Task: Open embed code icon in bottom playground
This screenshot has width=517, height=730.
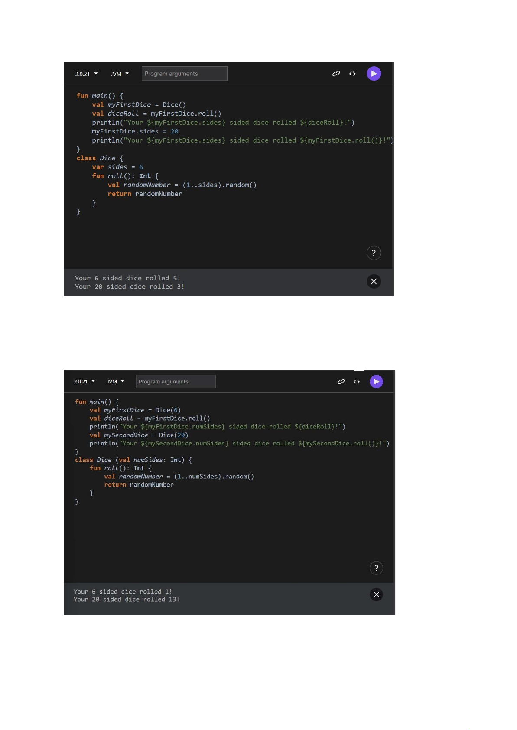Action: coord(357,382)
